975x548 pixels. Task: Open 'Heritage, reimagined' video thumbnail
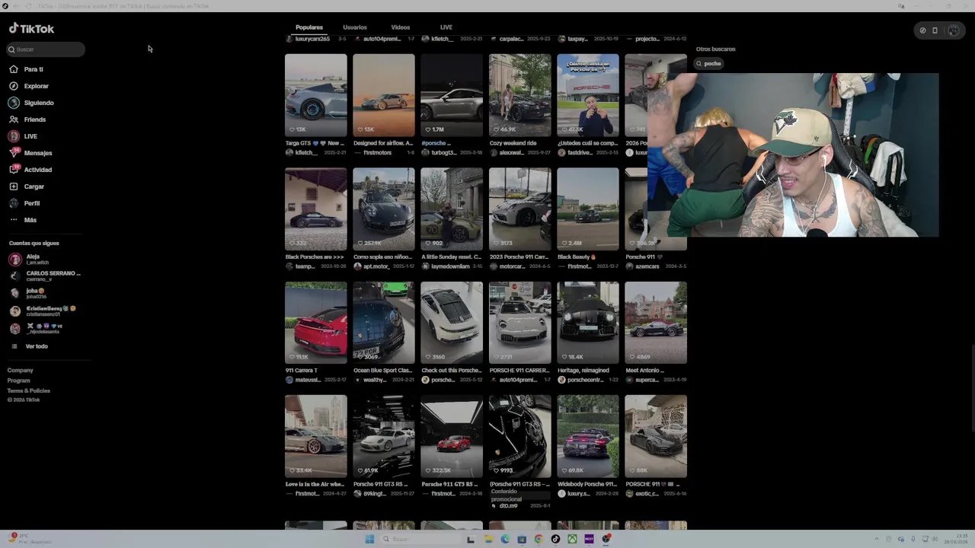click(x=588, y=323)
